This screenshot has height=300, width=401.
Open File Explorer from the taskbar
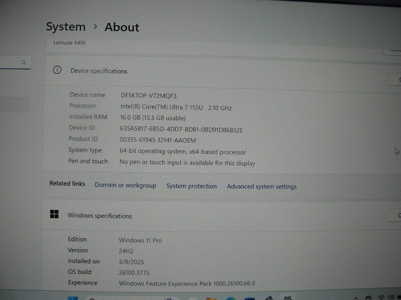[x=211, y=298]
